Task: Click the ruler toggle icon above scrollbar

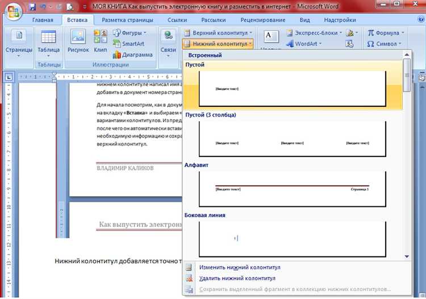Action: coord(422,77)
